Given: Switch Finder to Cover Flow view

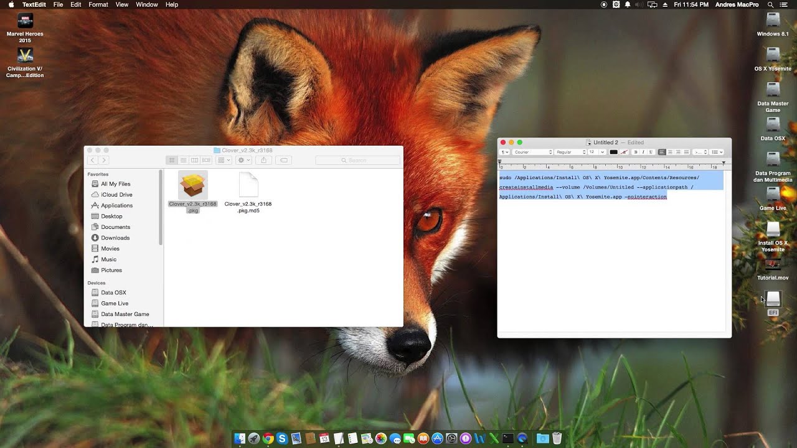Looking at the screenshot, I should pyautogui.click(x=205, y=161).
